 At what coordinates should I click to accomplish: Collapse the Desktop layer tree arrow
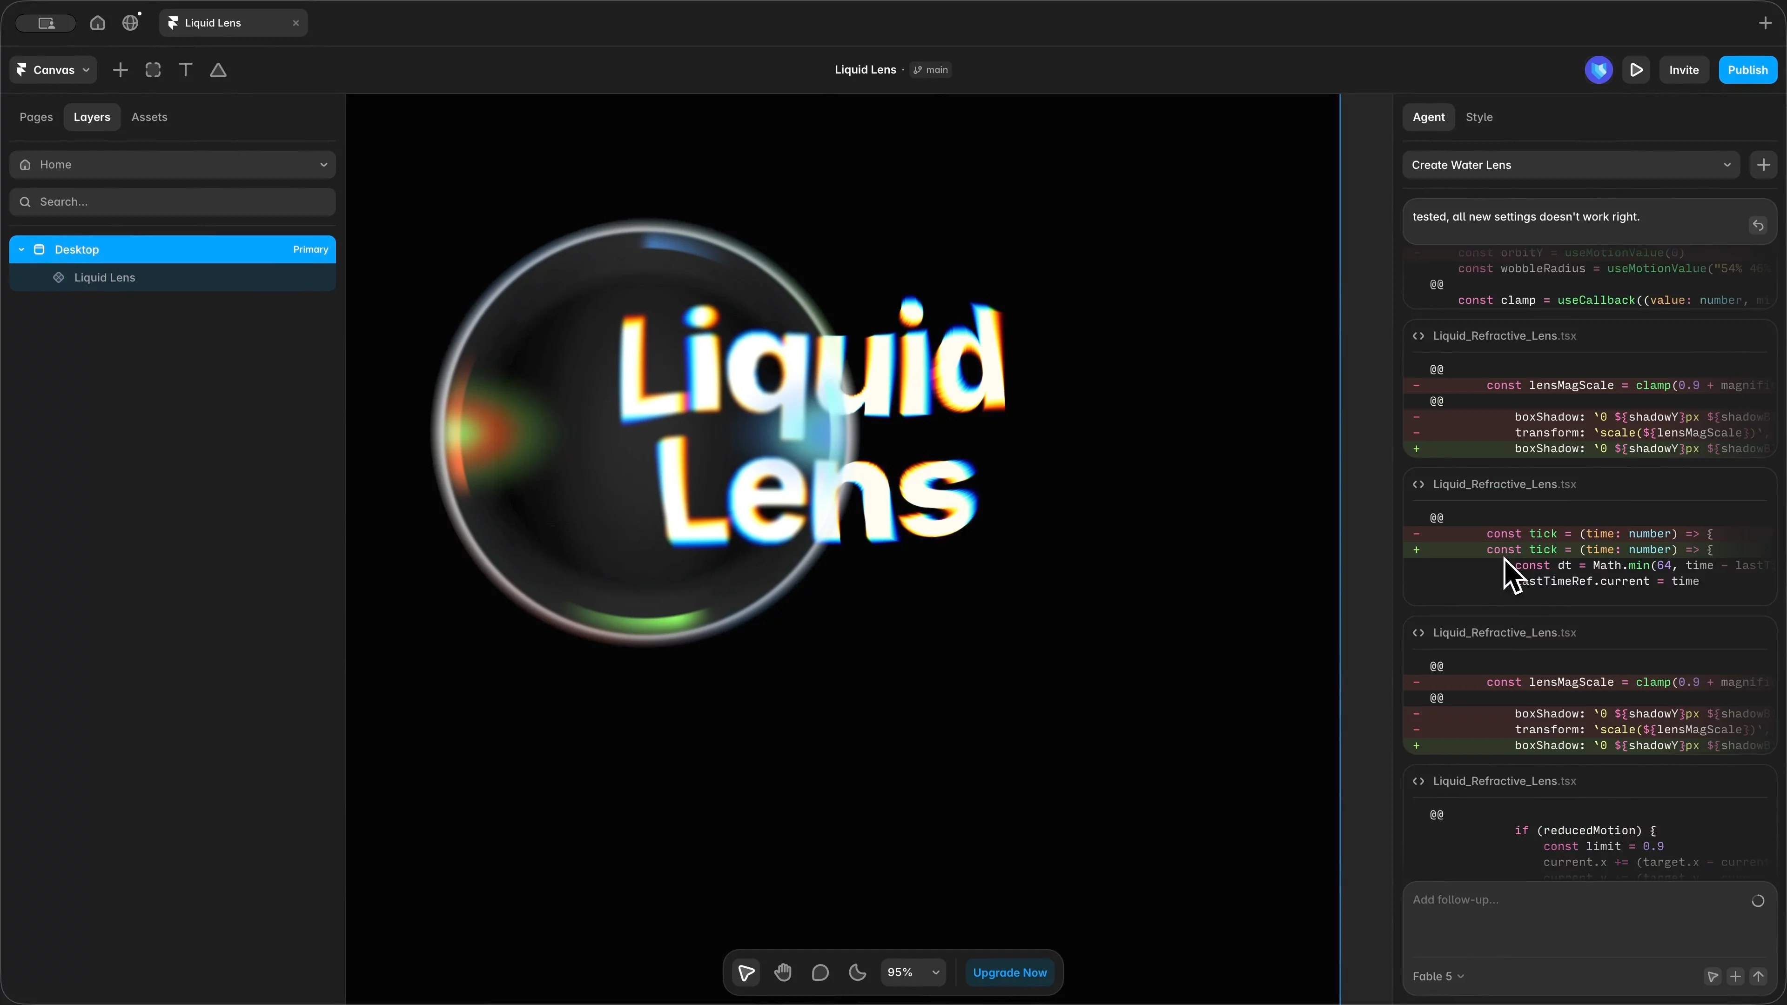click(21, 250)
